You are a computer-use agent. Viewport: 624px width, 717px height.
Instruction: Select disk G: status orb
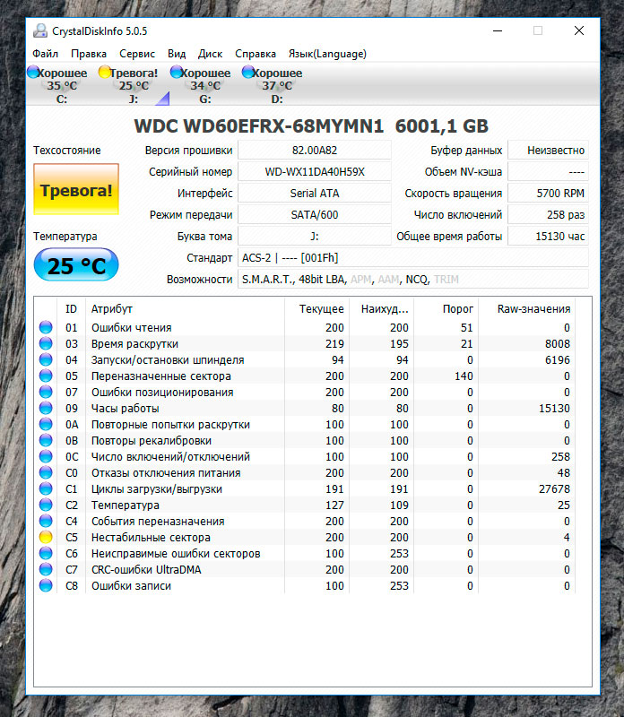pos(177,73)
